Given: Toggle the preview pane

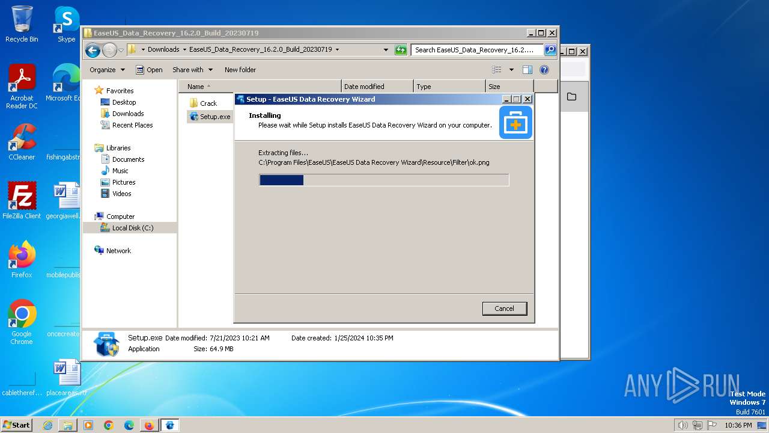Looking at the screenshot, I should (x=527, y=70).
